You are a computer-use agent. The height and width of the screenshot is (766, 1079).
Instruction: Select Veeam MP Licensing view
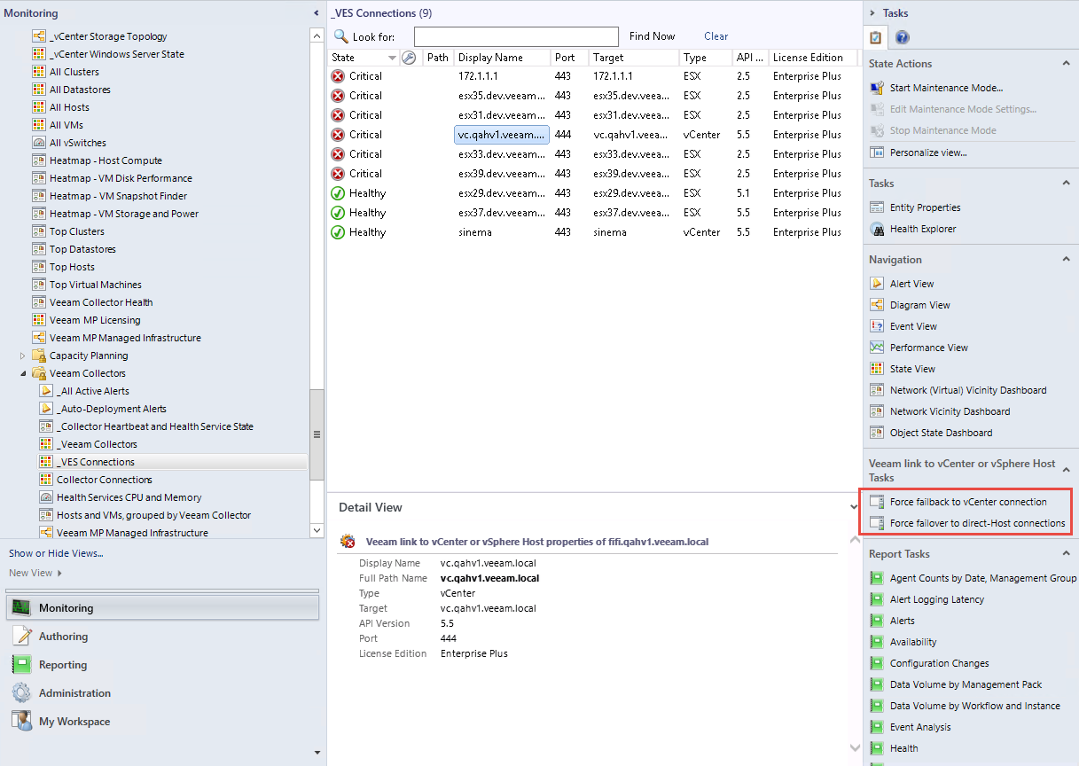pos(95,320)
